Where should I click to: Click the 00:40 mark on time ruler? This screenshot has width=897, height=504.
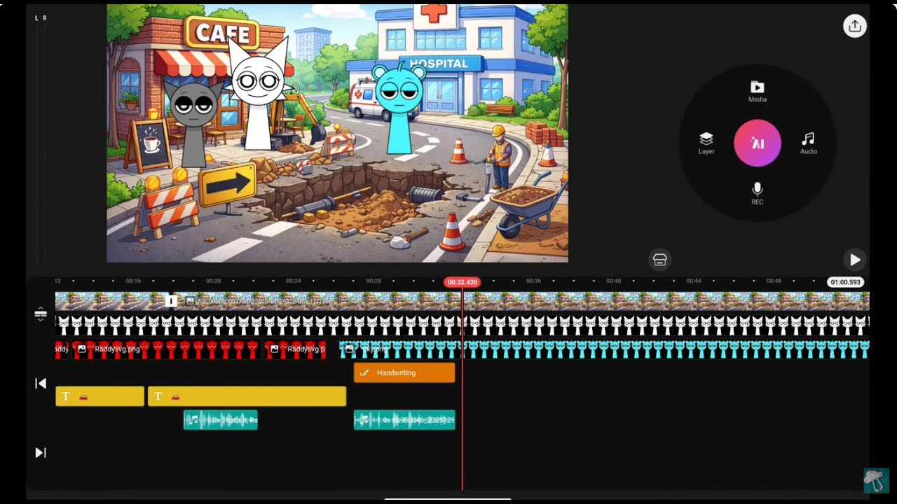(x=614, y=281)
